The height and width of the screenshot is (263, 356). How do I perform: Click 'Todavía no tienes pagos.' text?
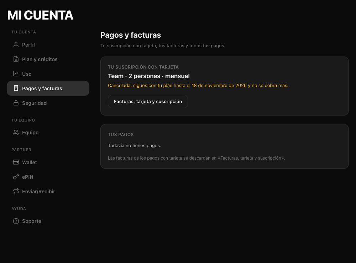[135, 146]
